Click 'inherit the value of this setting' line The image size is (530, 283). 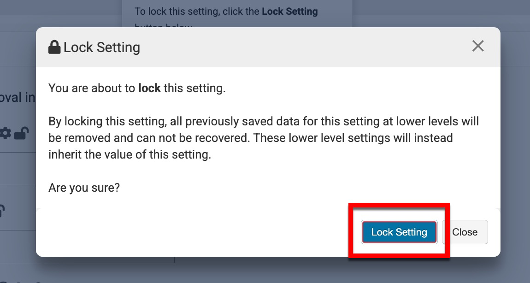point(130,154)
